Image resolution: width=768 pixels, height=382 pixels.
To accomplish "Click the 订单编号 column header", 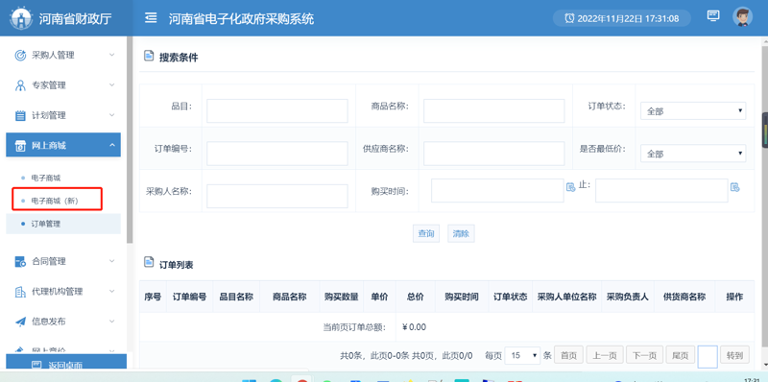I will click(x=189, y=297).
